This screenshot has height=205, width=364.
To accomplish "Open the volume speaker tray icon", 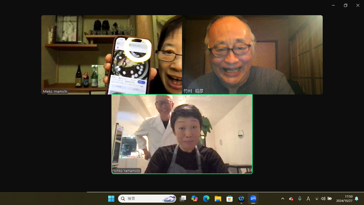I will click(323, 199).
